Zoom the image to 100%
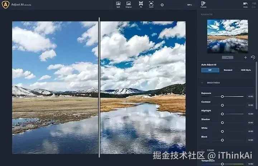 pyautogui.click(x=151, y=4)
